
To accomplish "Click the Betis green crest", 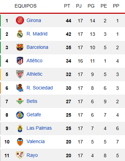I will point(20,101).
